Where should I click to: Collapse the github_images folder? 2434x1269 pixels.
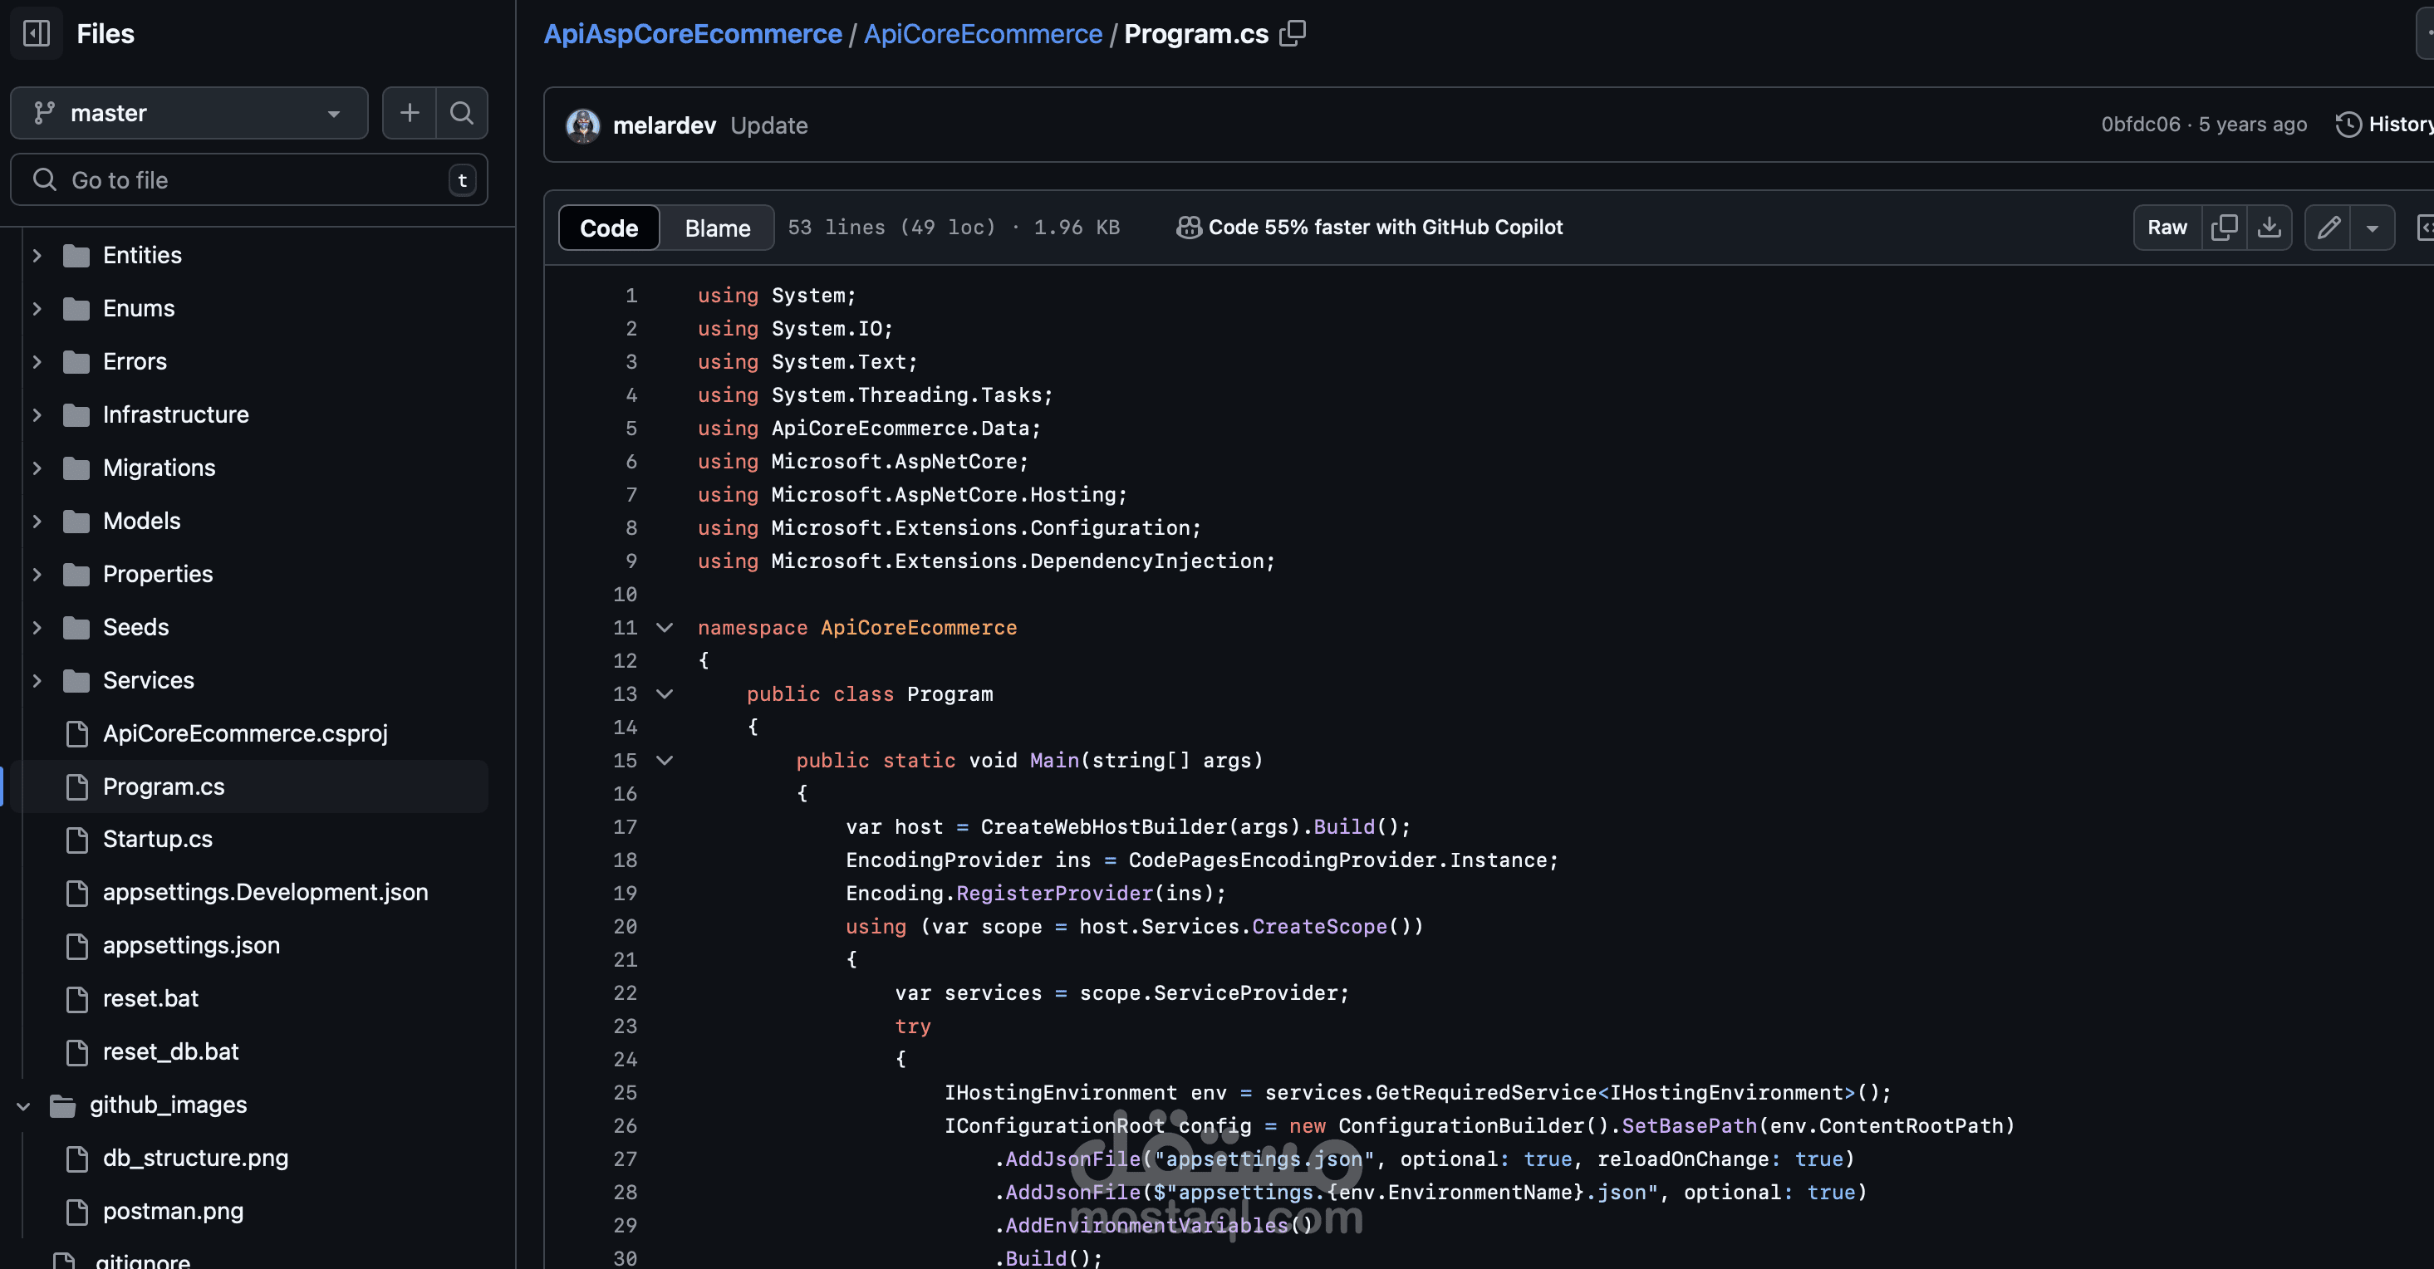(x=23, y=1105)
